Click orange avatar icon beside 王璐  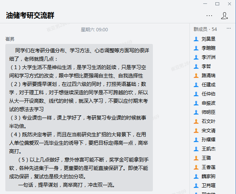[196, 158]
